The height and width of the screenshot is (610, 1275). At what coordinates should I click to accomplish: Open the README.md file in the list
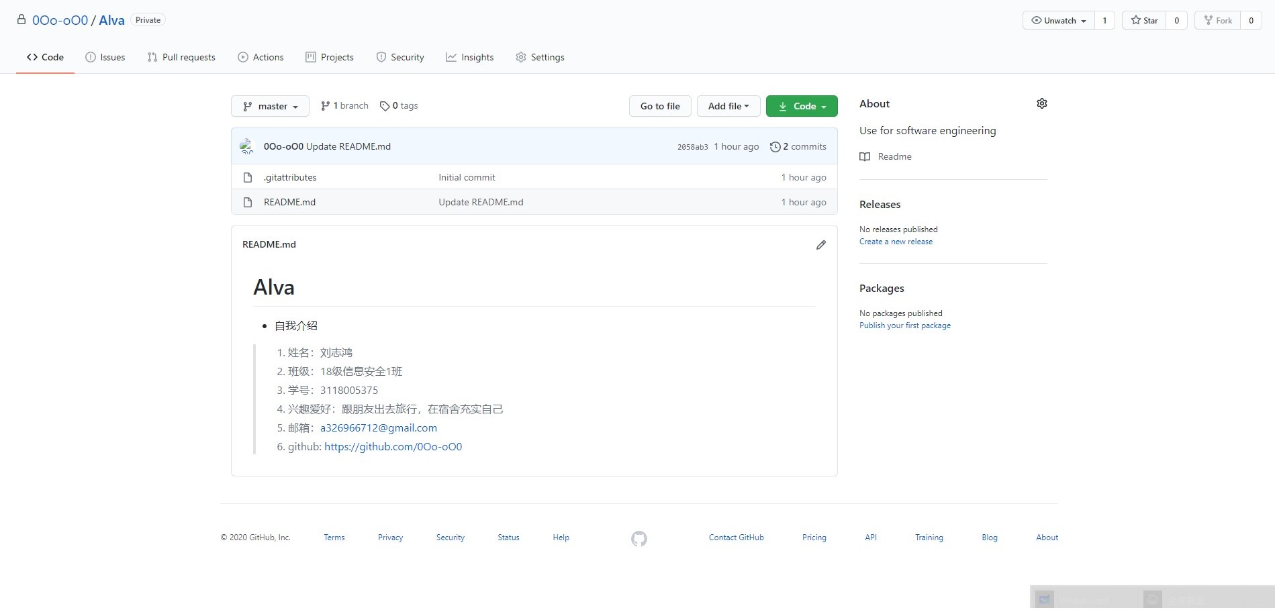point(289,202)
